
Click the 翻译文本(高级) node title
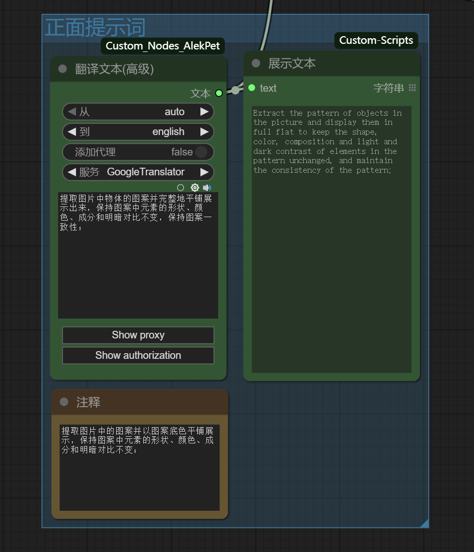click(115, 69)
